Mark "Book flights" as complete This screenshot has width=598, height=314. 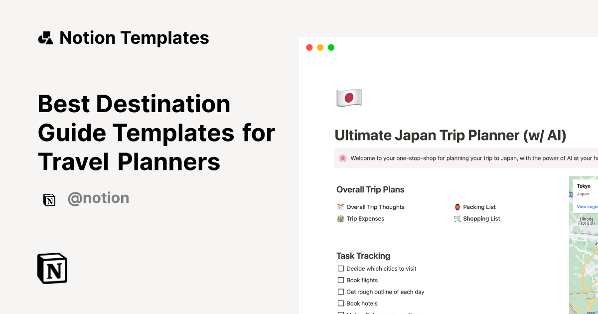(340, 280)
